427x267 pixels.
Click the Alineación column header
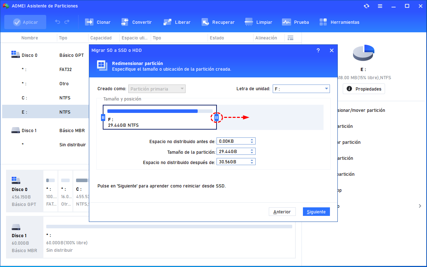(x=266, y=38)
